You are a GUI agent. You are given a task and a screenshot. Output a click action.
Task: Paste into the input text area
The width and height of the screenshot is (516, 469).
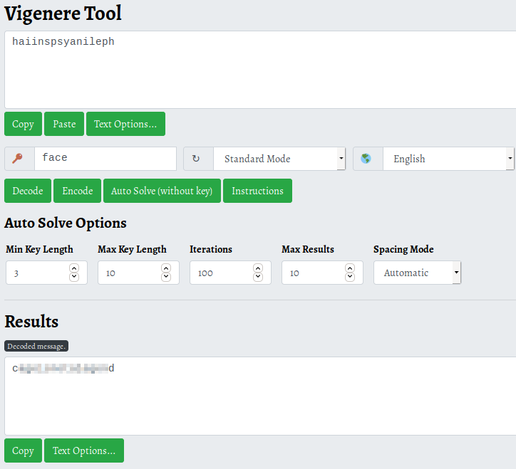(64, 124)
